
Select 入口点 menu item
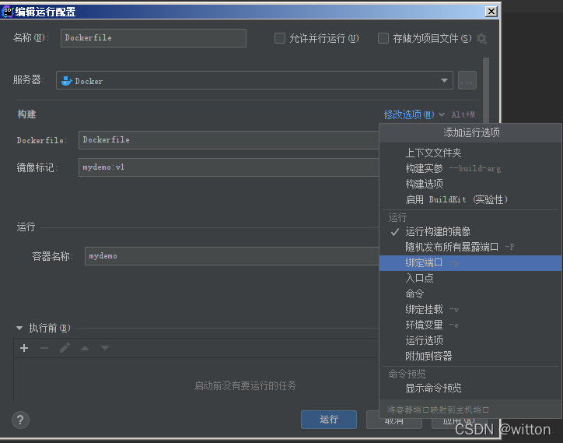click(470, 278)
